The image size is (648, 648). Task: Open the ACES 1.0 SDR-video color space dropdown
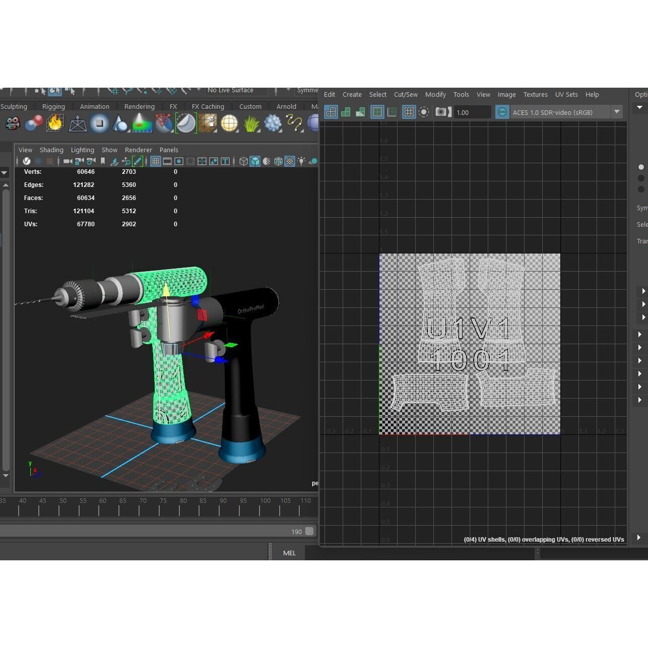617,112
